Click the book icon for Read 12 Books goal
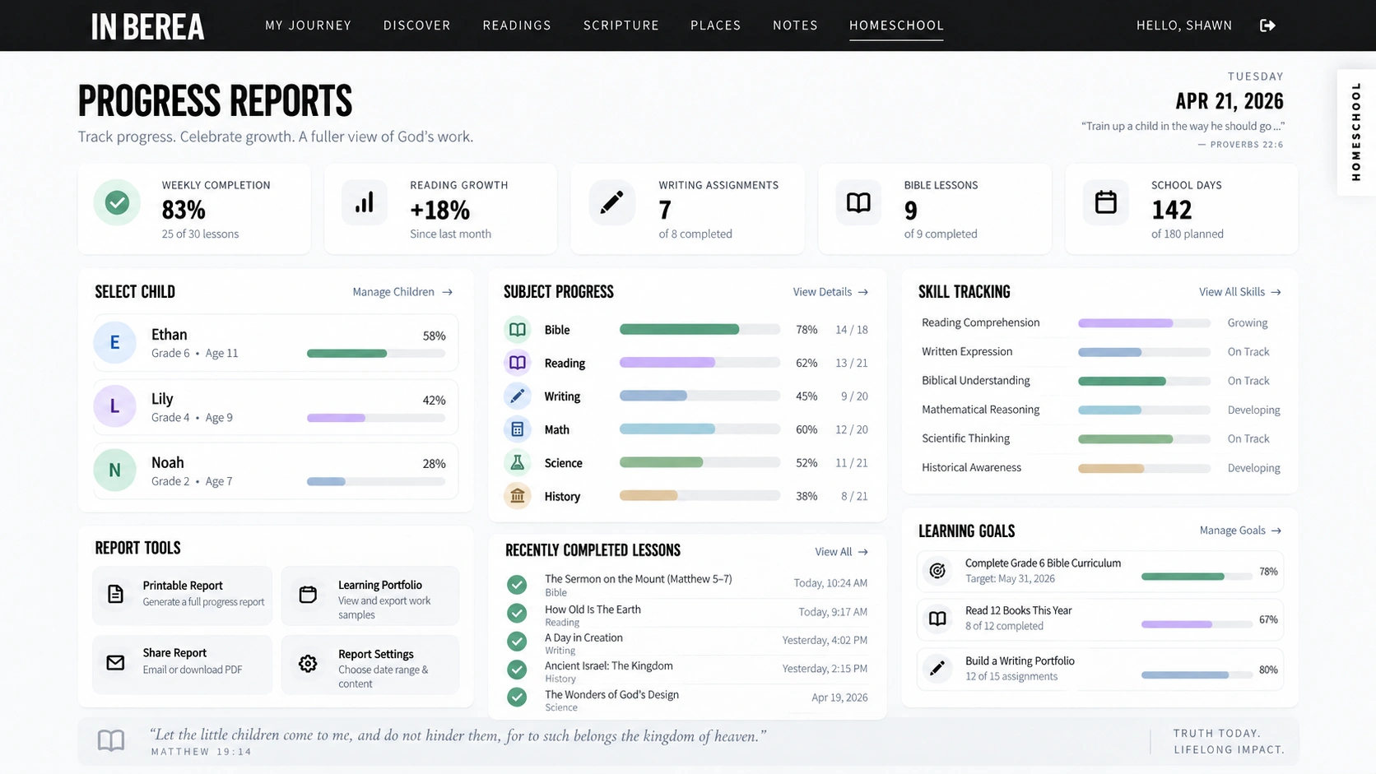This screenshot has height=774, width=1376. 937,619
